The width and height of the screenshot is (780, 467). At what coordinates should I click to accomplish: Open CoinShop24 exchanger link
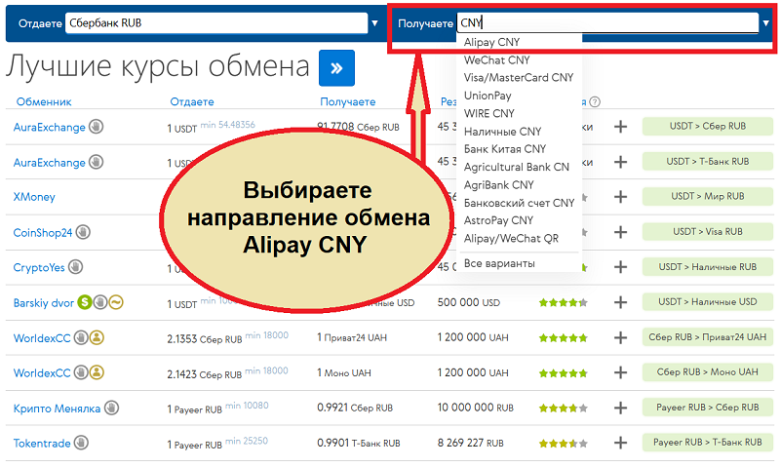click(43, 232)
